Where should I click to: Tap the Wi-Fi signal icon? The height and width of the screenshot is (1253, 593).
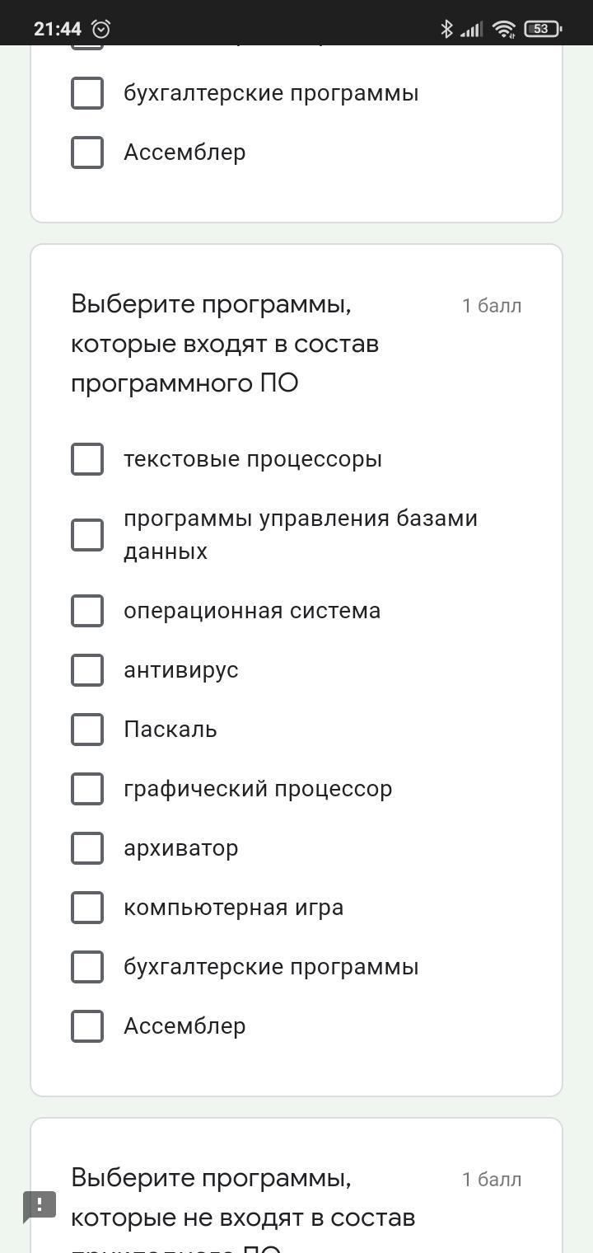pos(503,29)
